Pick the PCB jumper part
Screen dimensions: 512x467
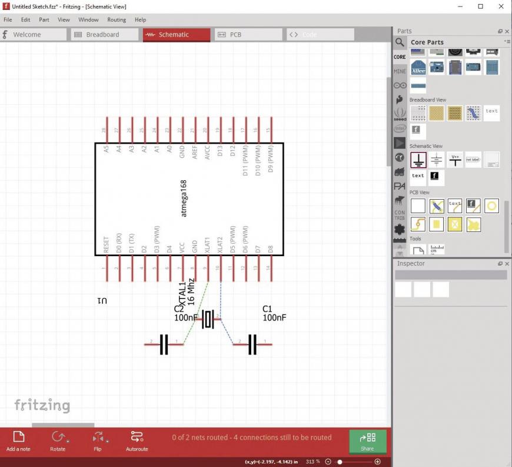[x=437, y=206]
